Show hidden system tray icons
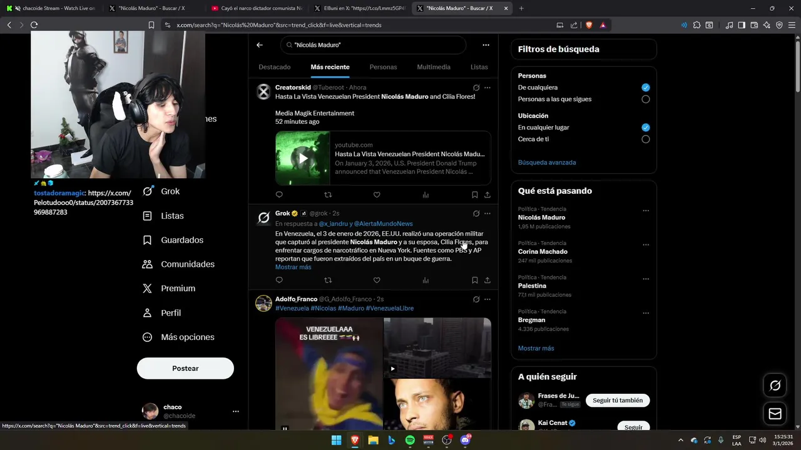The height and width of the screenshot is (450, 801). click(x=681, y=440)
